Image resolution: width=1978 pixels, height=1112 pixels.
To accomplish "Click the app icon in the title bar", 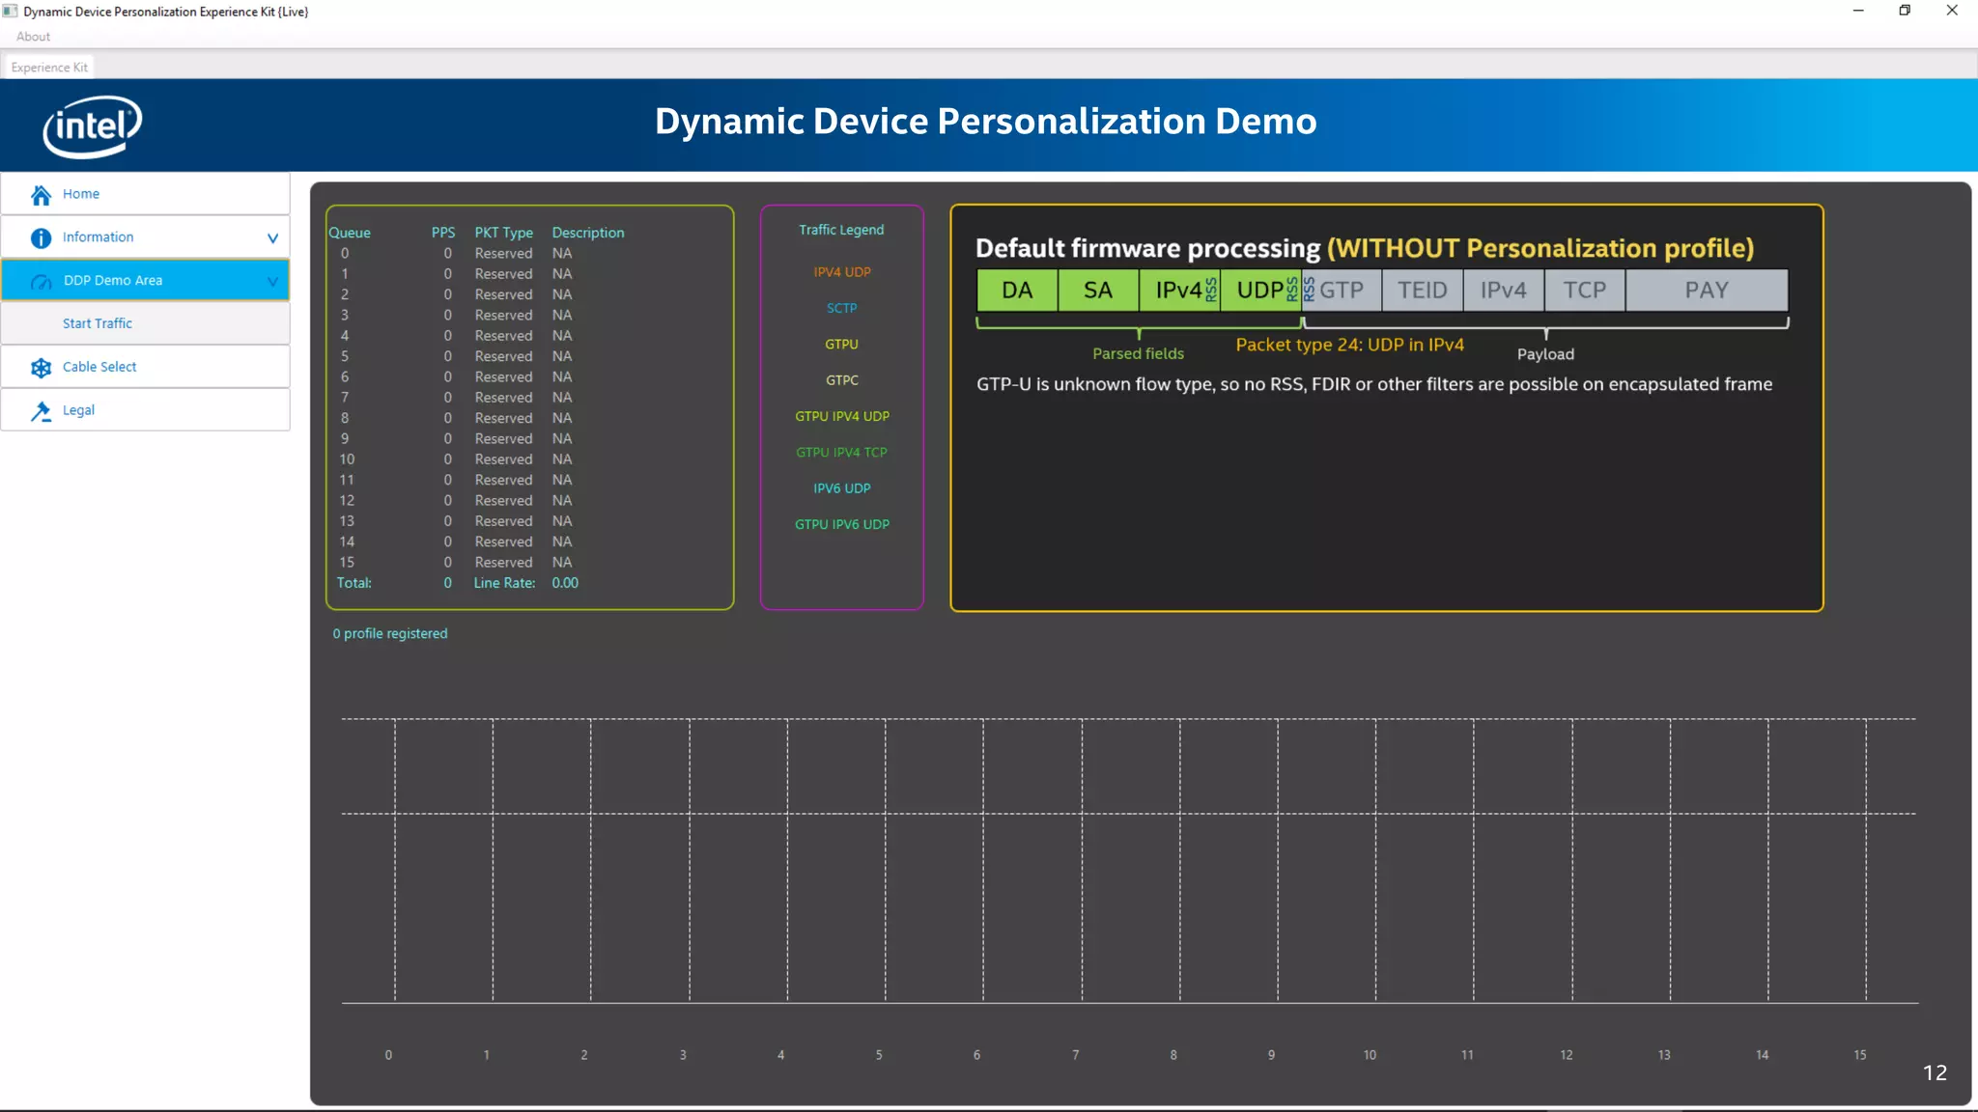I will [11, 12].
